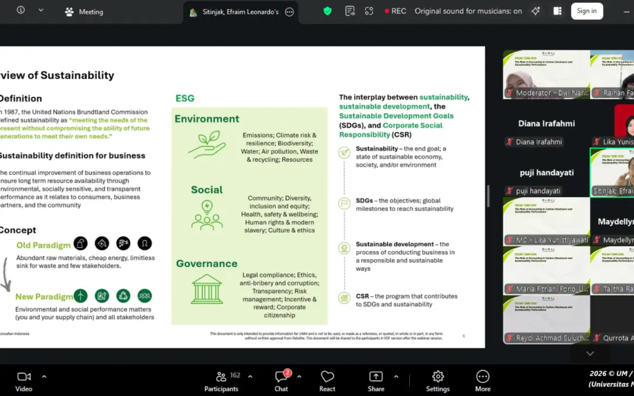Open the Chat panel
This screenshot has width=634, height=396.
click(281, 381)
